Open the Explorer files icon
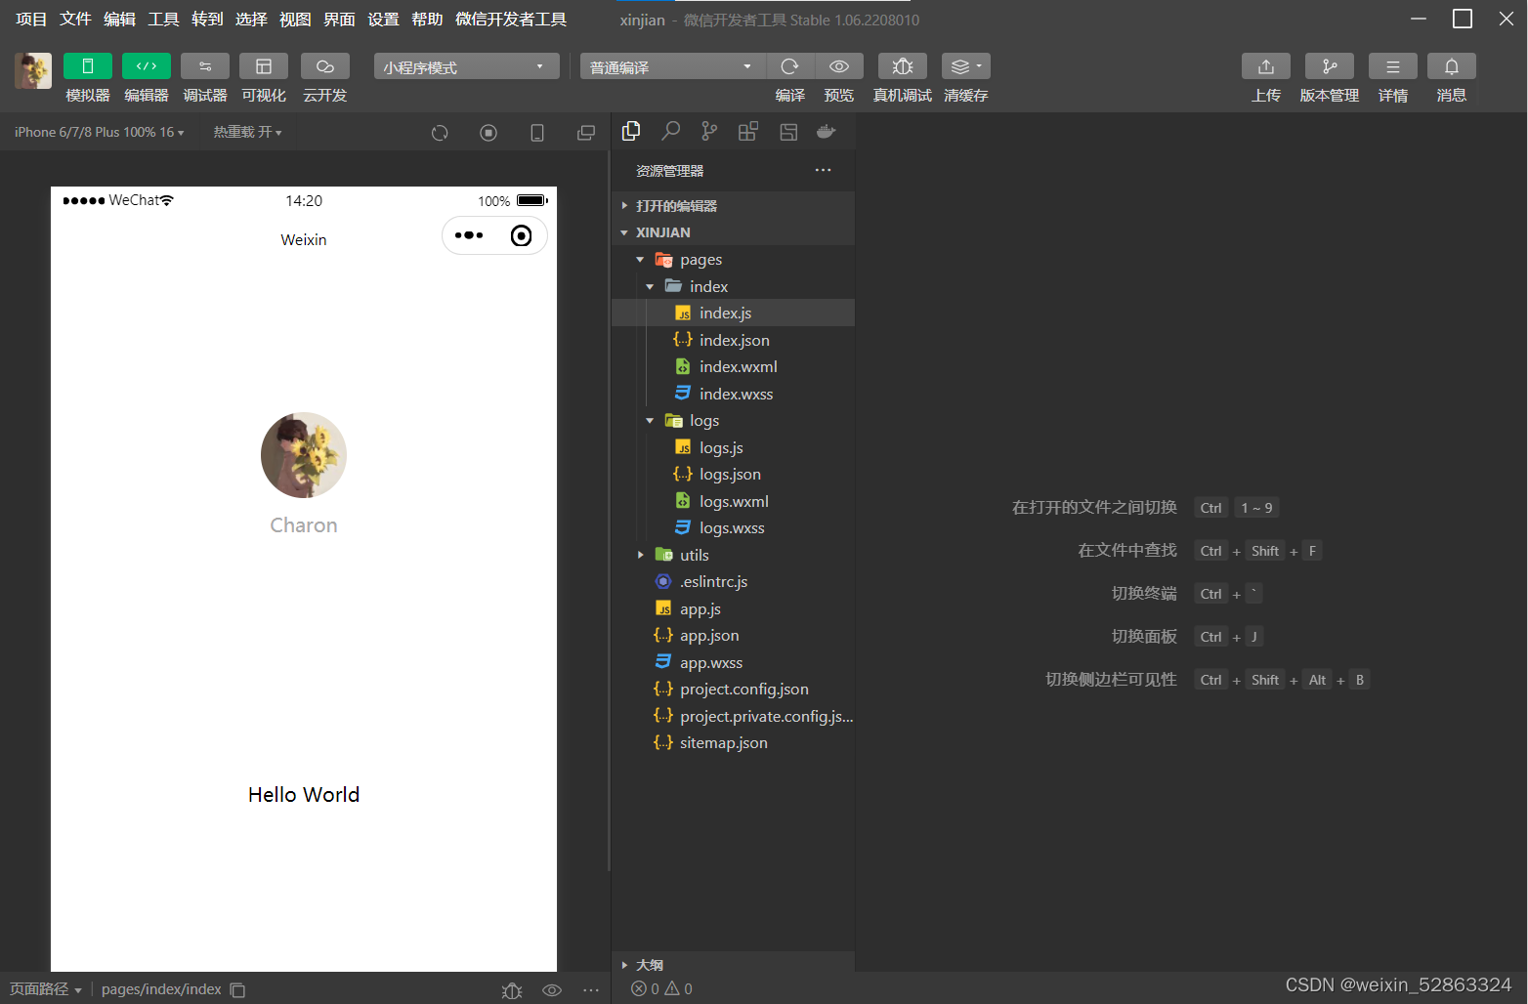This screenshot has width=1528, height=1004. tap(631, 131)
